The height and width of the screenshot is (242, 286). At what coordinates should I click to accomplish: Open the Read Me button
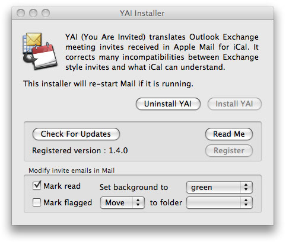229,134
